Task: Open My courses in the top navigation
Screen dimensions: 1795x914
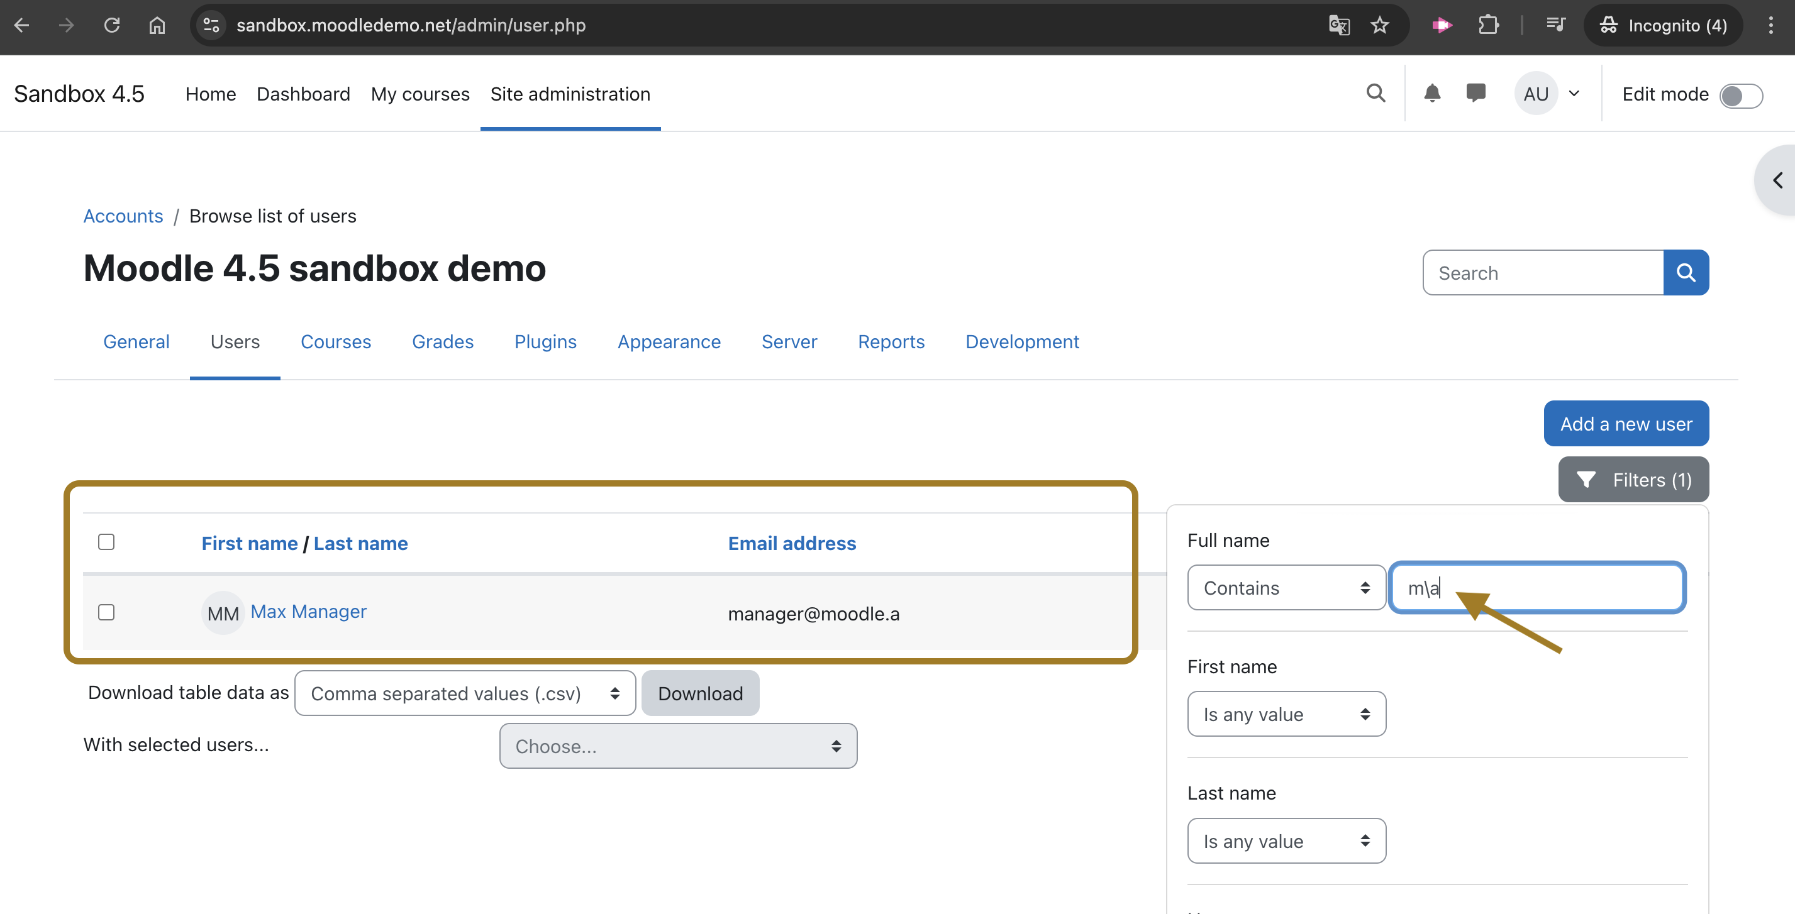Action: pos(420,94)
